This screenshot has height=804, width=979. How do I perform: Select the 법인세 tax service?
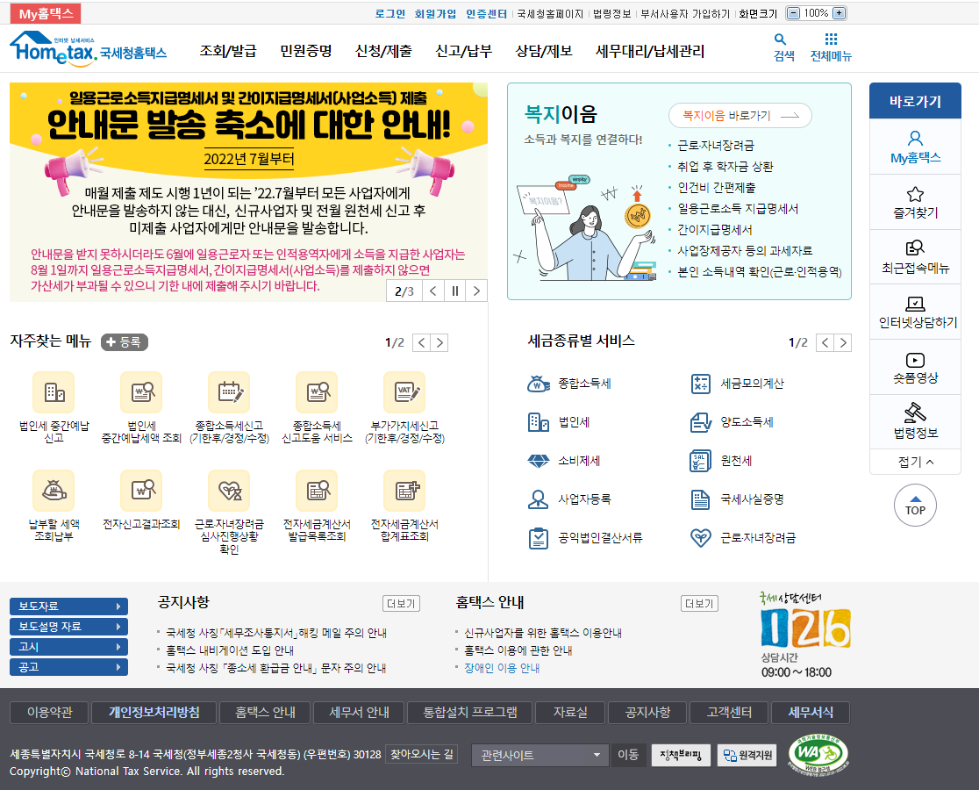[x=558, y=422]
